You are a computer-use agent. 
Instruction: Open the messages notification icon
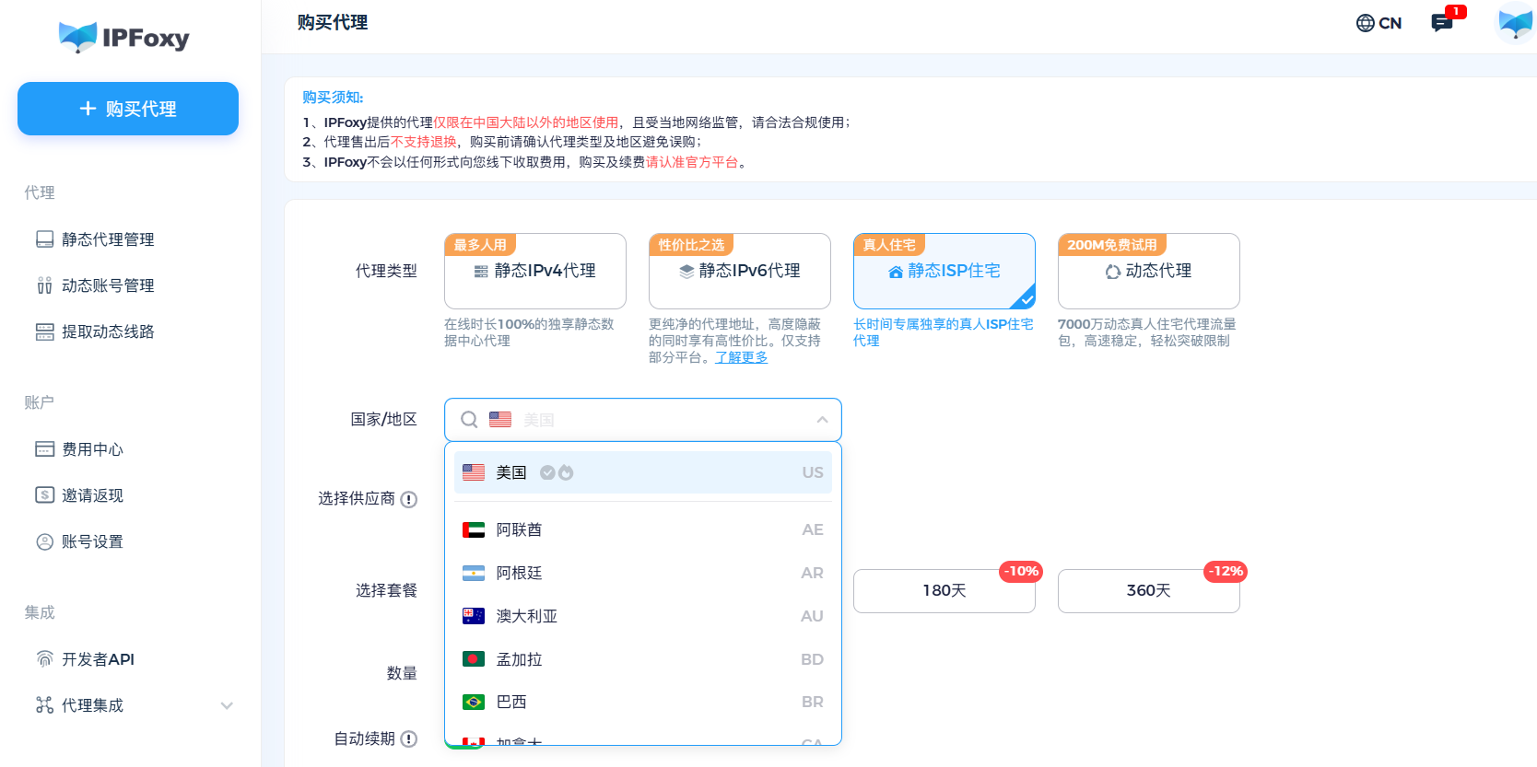coord(1442,23)
